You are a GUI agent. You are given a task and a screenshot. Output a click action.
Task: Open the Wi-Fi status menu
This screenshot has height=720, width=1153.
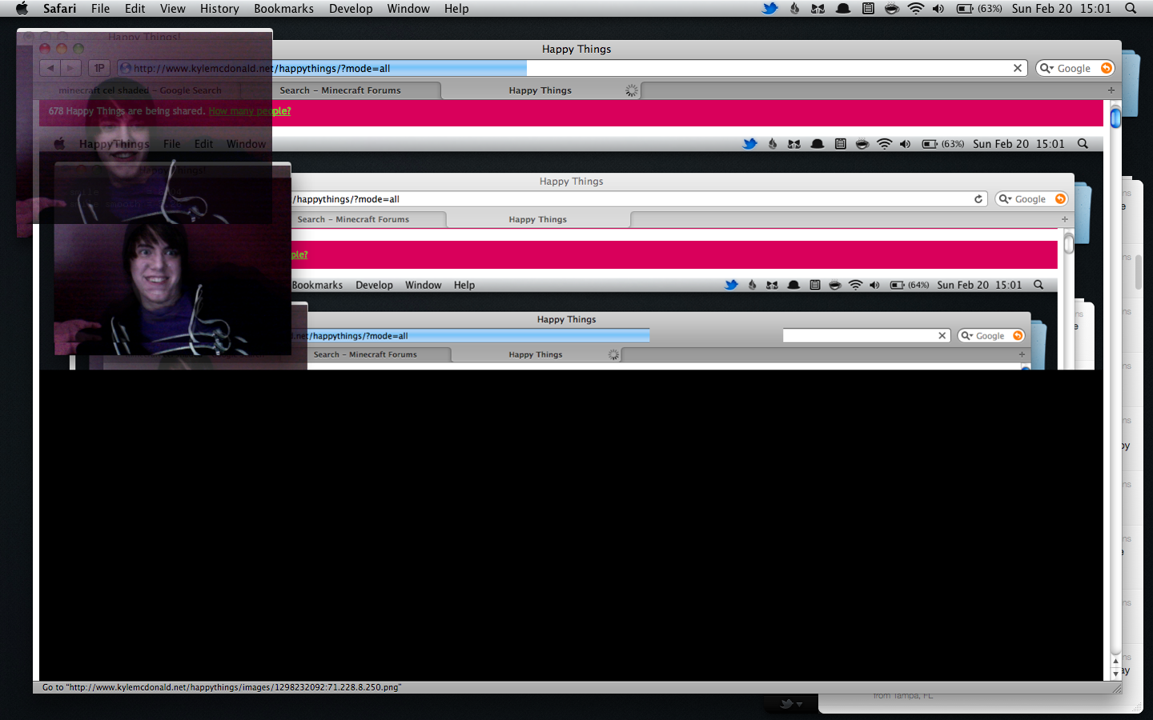pos(915,9)
